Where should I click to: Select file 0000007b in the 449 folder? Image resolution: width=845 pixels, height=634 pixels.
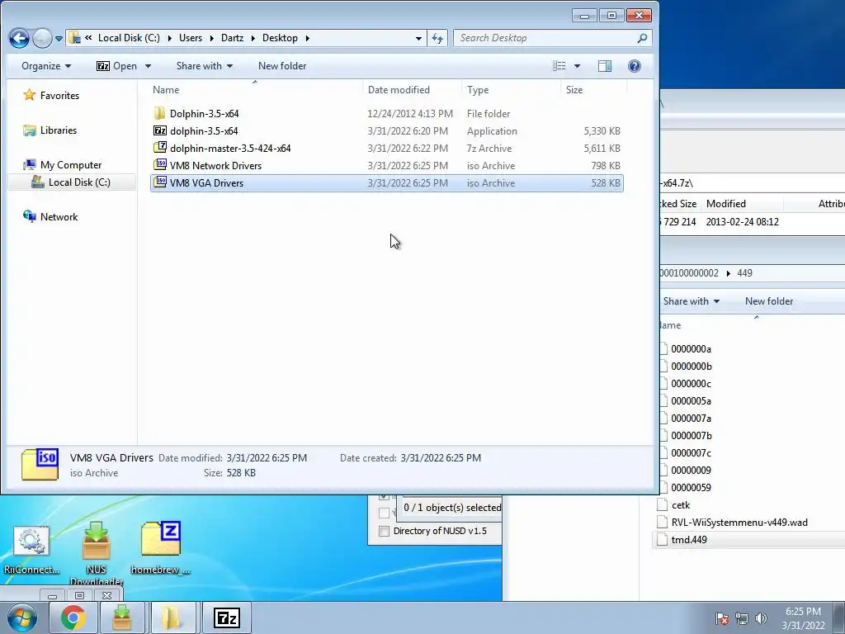pyautogui.click(x=692, y=436)
